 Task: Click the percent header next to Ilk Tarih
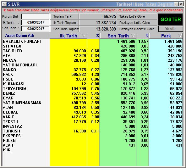coord(98,36)
